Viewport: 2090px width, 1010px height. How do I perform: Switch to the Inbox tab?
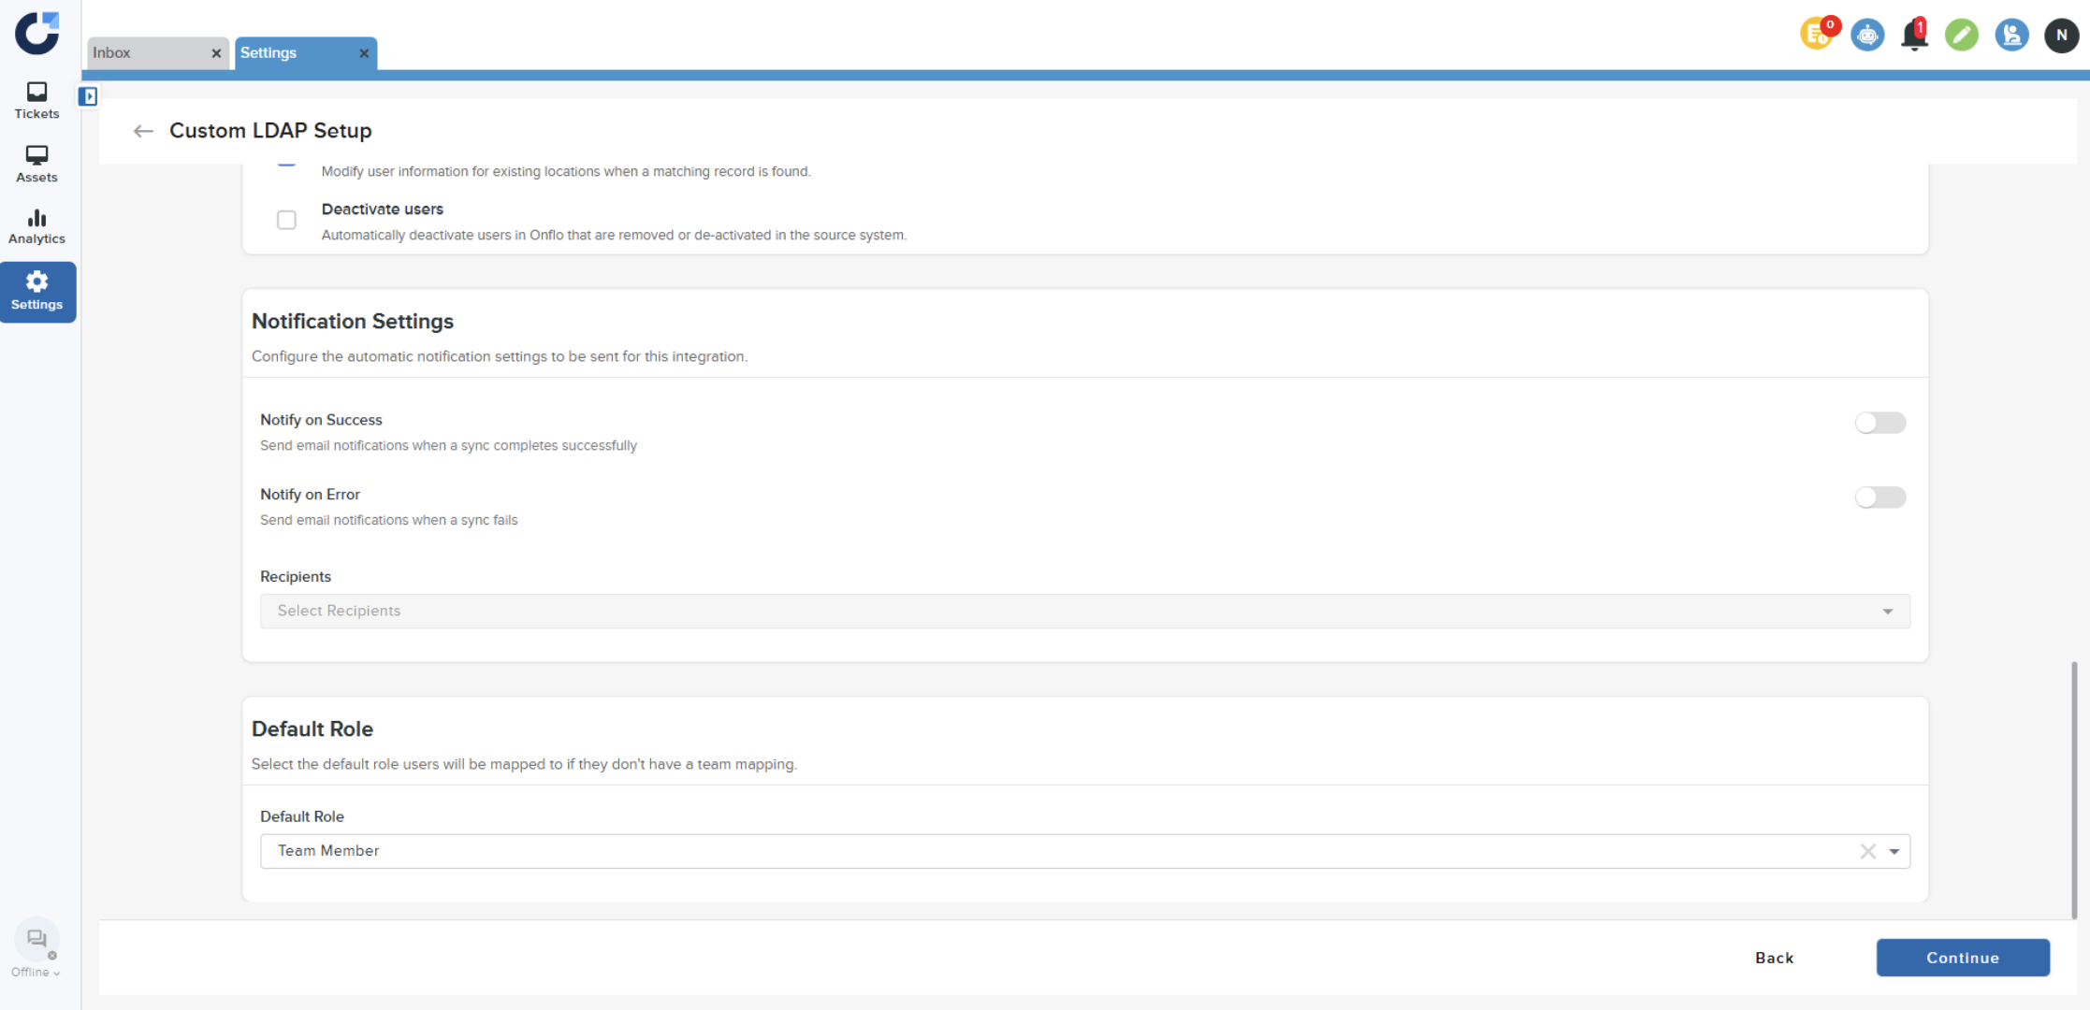pos(145,53)
